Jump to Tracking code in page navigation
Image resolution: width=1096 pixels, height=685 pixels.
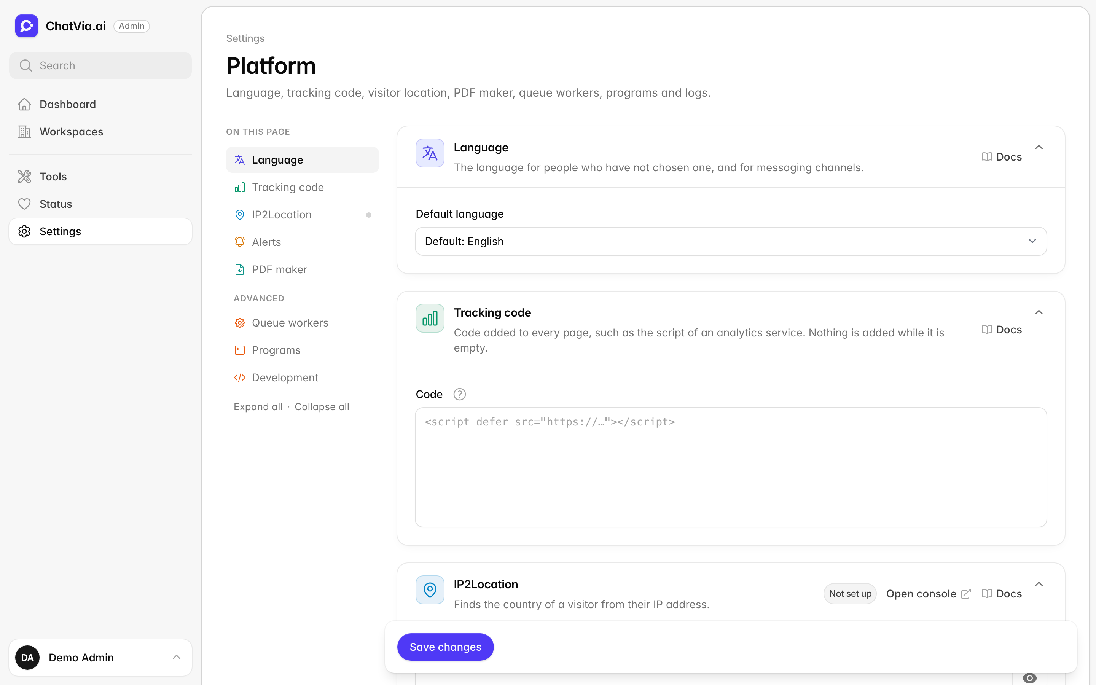click(303, 188)
